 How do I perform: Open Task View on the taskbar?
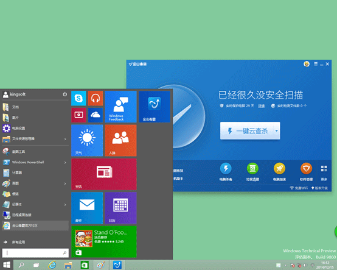[36, 265]
